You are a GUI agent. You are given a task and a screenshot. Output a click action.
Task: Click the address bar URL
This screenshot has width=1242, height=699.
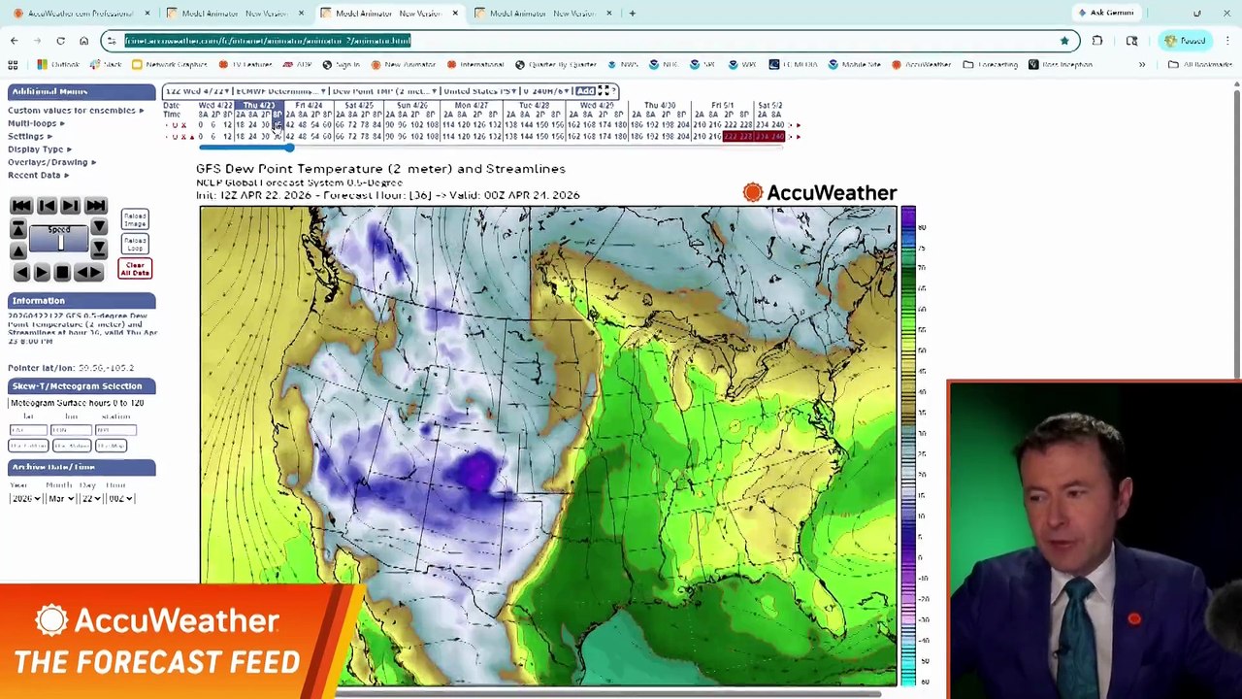click(x=268, y=41)
